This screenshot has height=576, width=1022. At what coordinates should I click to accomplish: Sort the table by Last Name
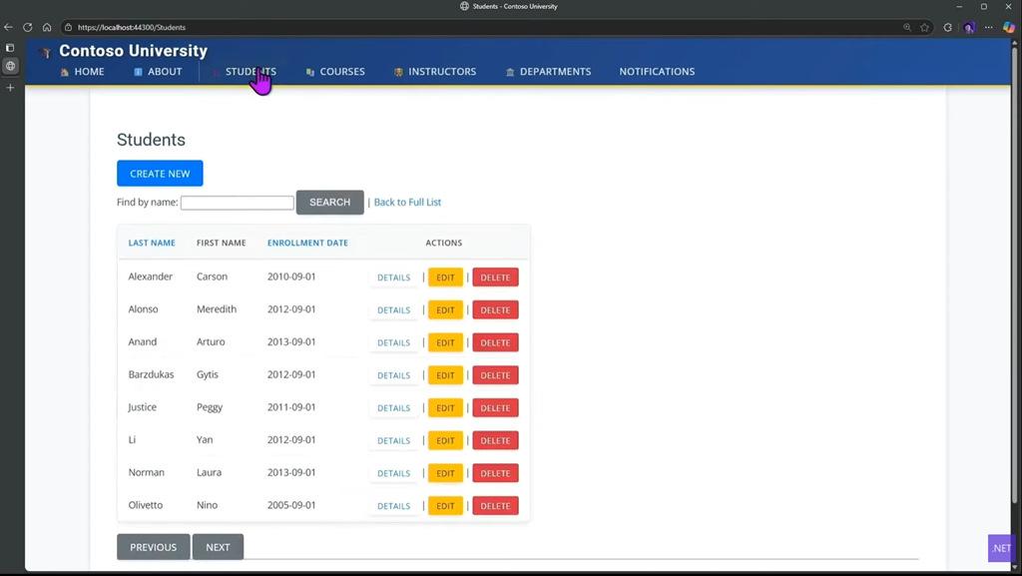152,243
